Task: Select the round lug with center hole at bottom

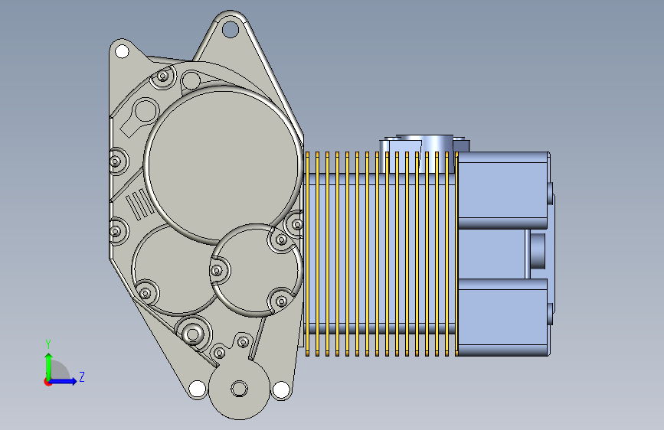Action: pyautogui.click(x=240, y=389)
